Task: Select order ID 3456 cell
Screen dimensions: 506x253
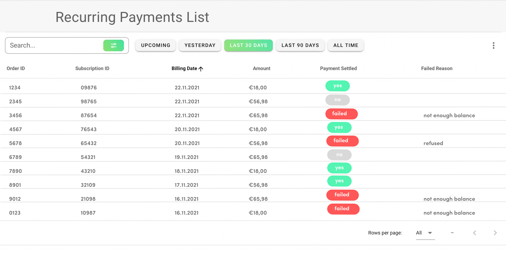Action: (15, 115)
